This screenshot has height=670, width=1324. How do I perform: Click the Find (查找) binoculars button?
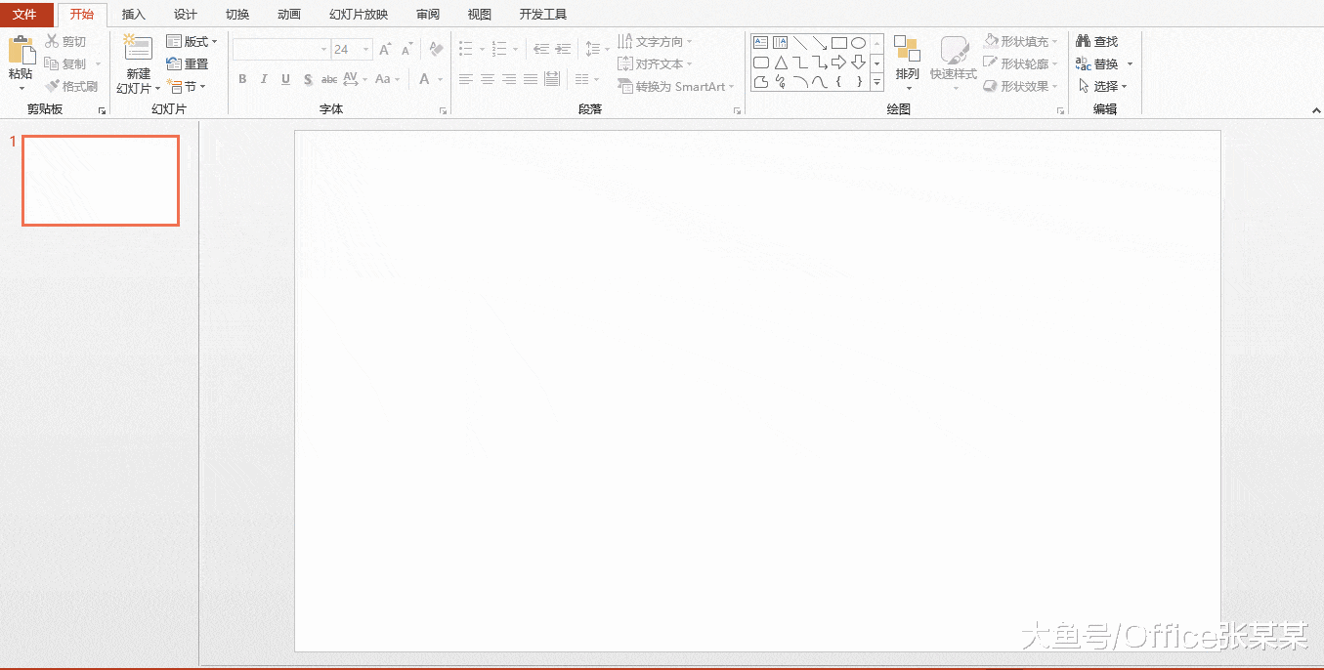click(x=1096, y=41)
